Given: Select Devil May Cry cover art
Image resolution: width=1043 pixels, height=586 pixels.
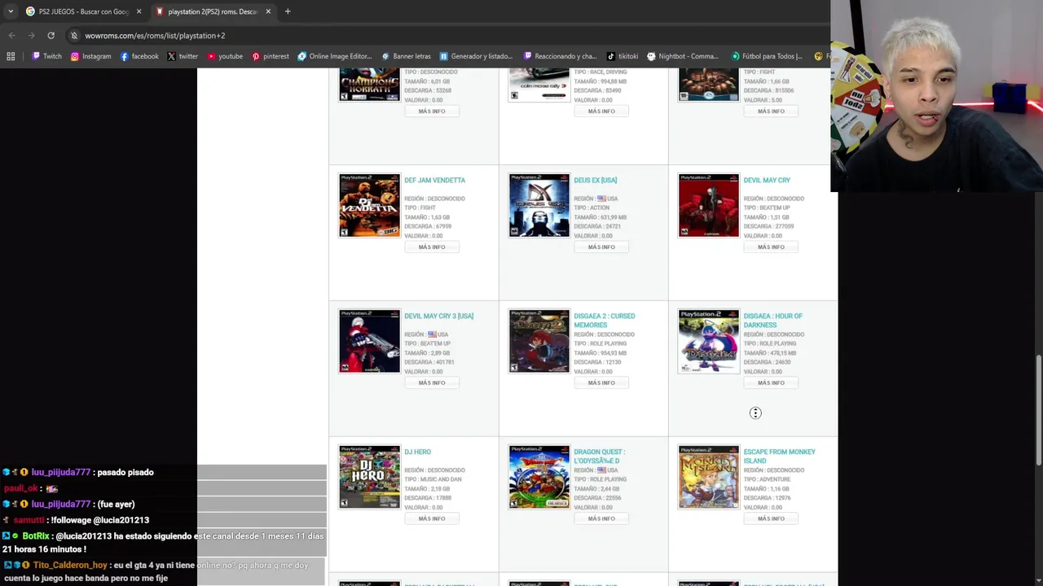Looking at the screenshot, I should pyautogui.click(x=709, y=205).
